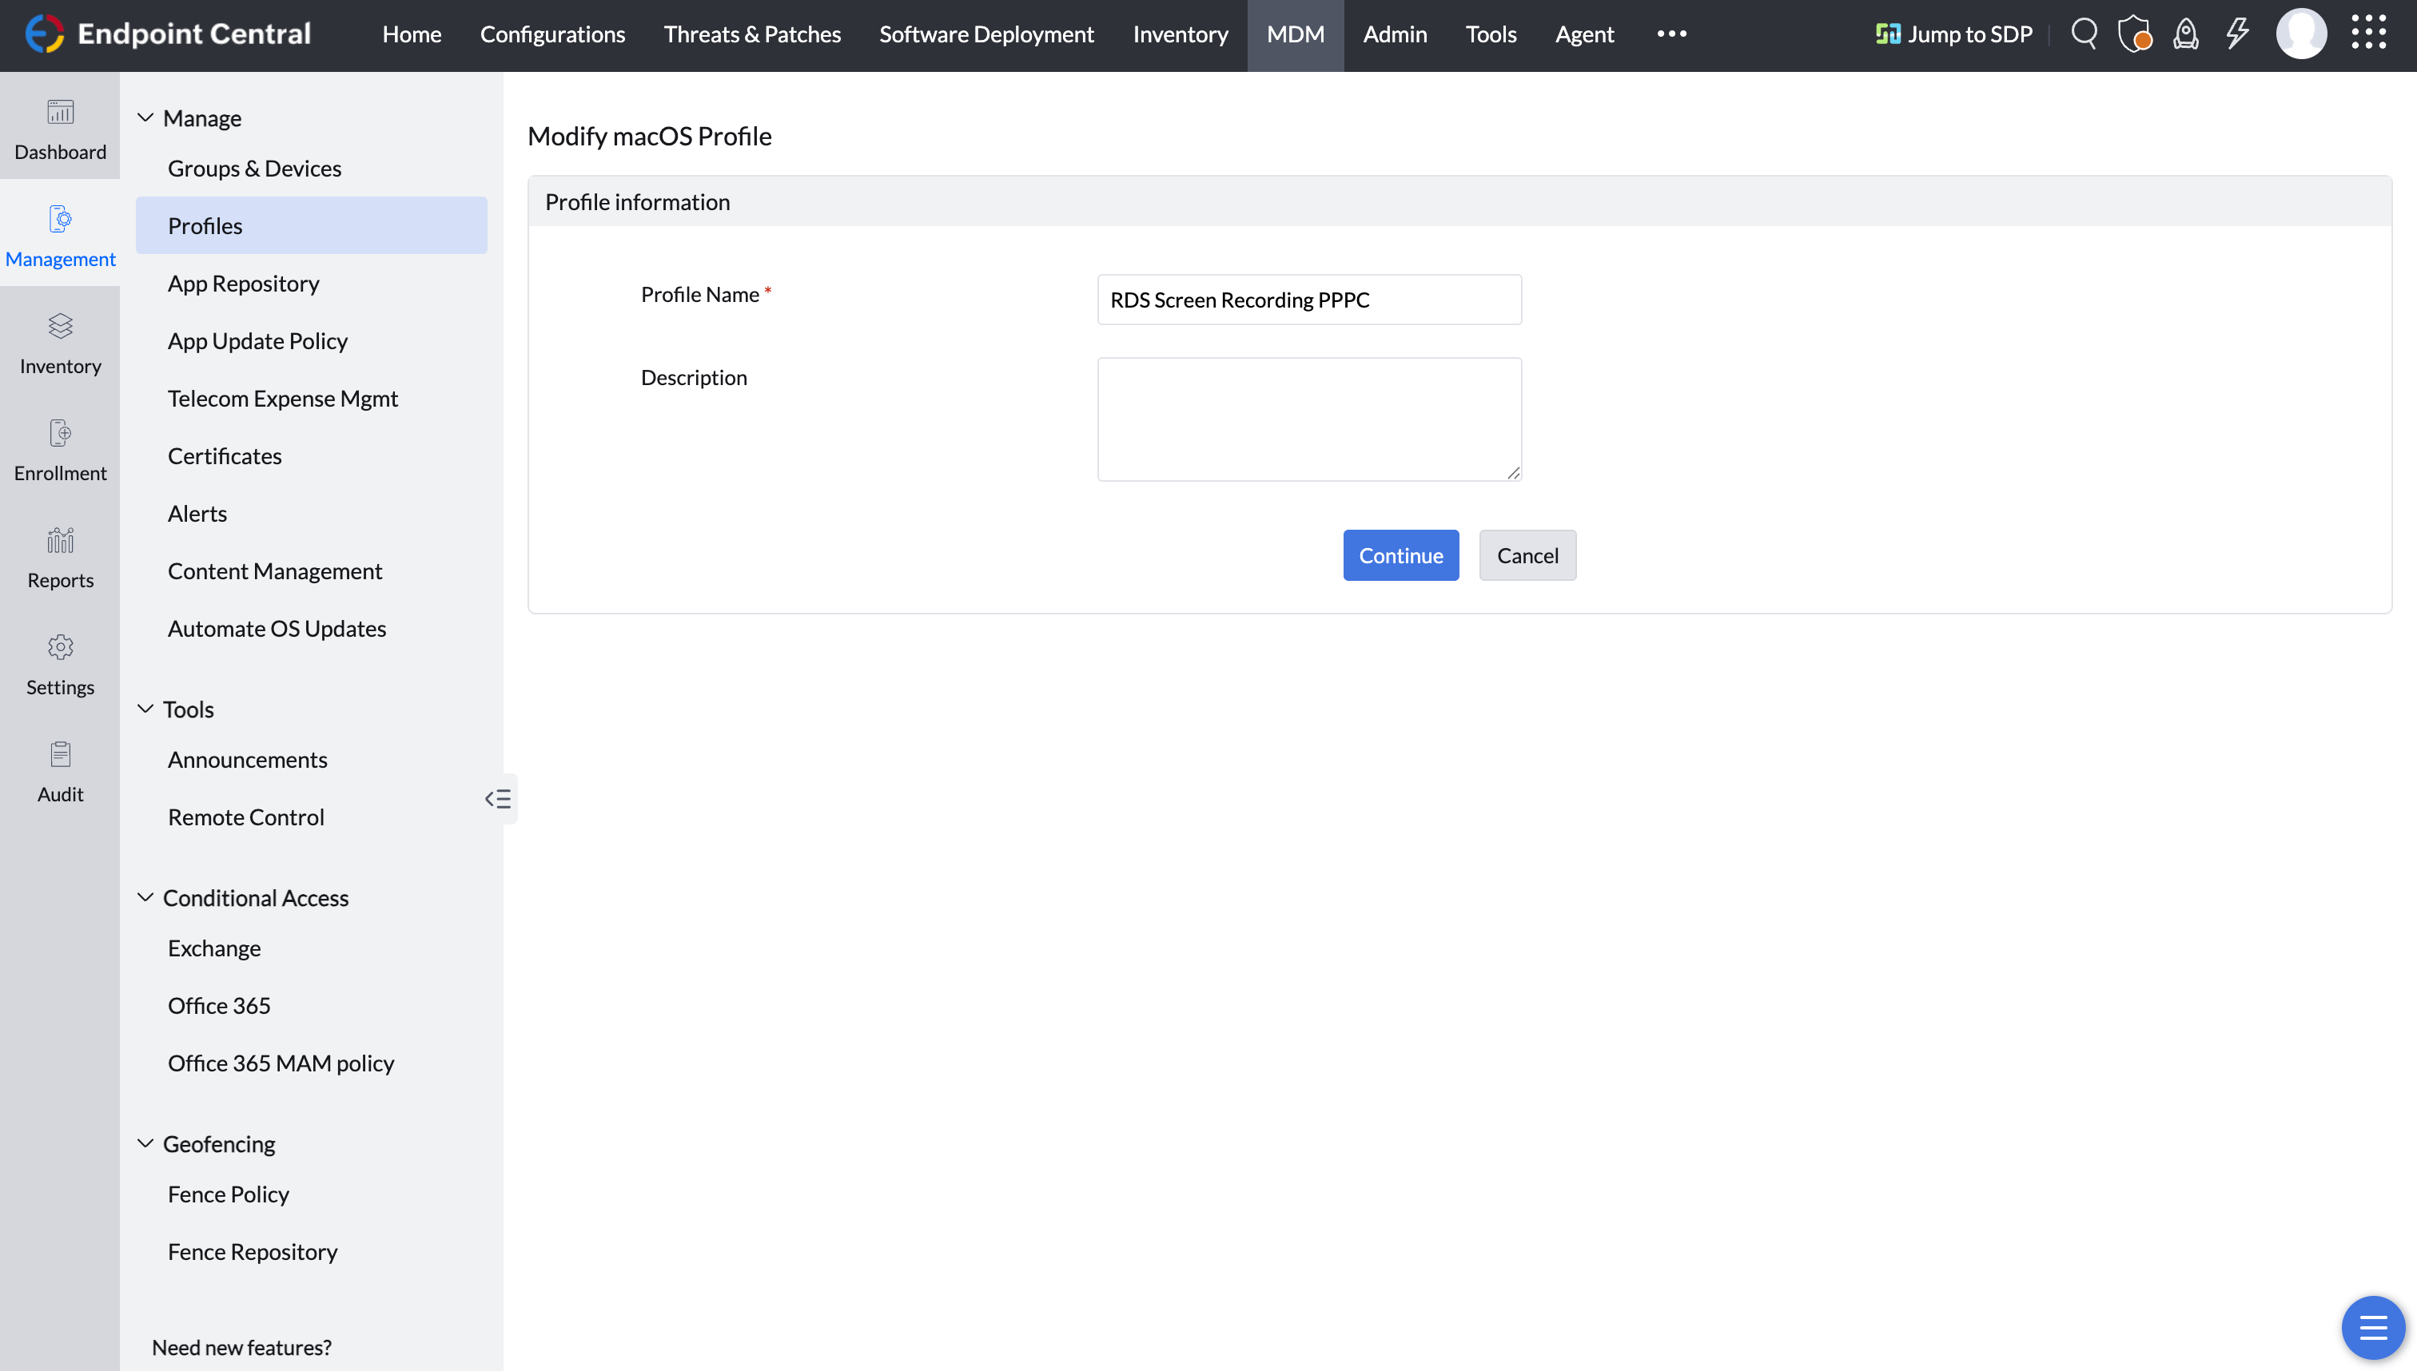Click the rocket icon in header
The height and width of the screenshot is (1371, 2417).
click(2185, 34)
